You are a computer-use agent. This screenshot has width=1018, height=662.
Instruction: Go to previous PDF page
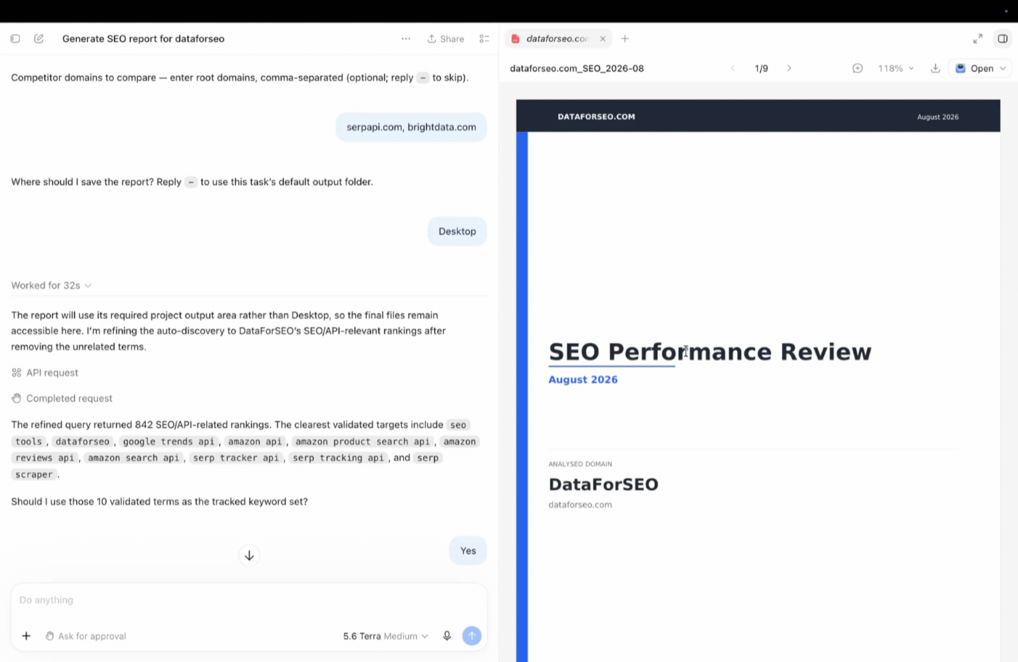[x=733, y=68]
